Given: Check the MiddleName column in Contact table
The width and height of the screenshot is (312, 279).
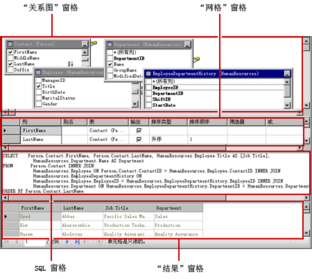Looking at the screenshot, I should (x=10, y=58).
